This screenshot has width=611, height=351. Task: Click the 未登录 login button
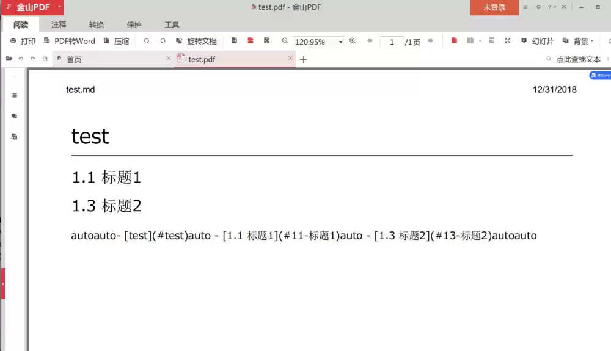pyautogui.click(x=494, y=7)
